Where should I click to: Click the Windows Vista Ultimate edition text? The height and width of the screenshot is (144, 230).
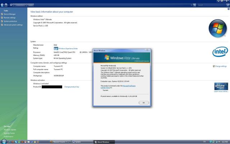pyautogui.click(x=42, y=19)
